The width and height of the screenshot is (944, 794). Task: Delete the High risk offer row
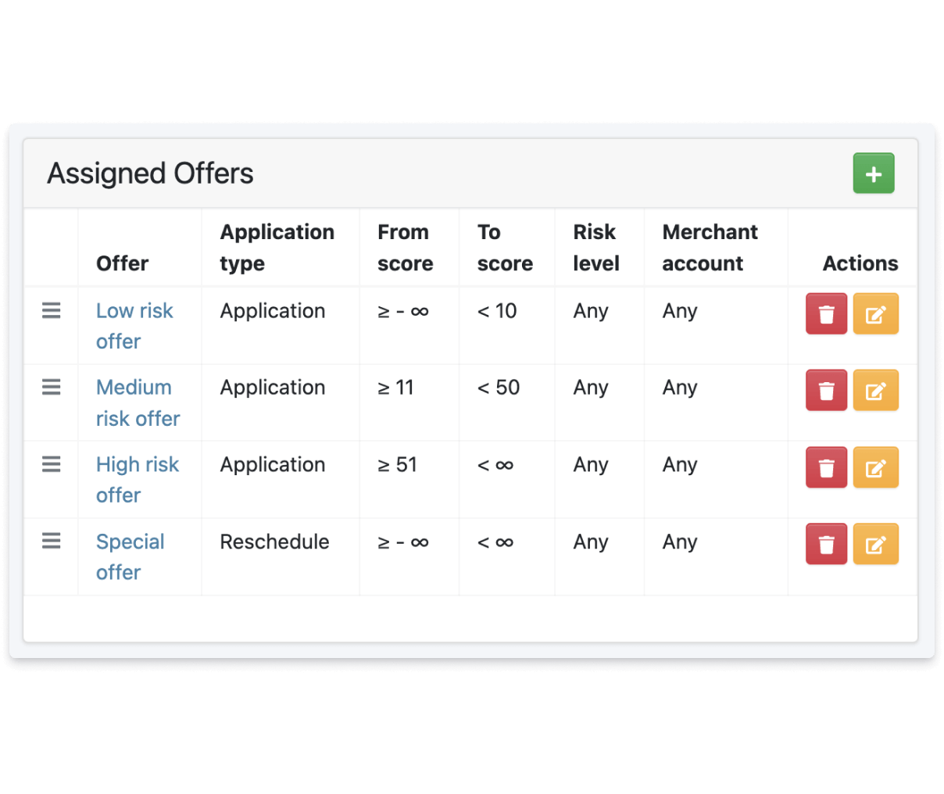pos(826,467)
